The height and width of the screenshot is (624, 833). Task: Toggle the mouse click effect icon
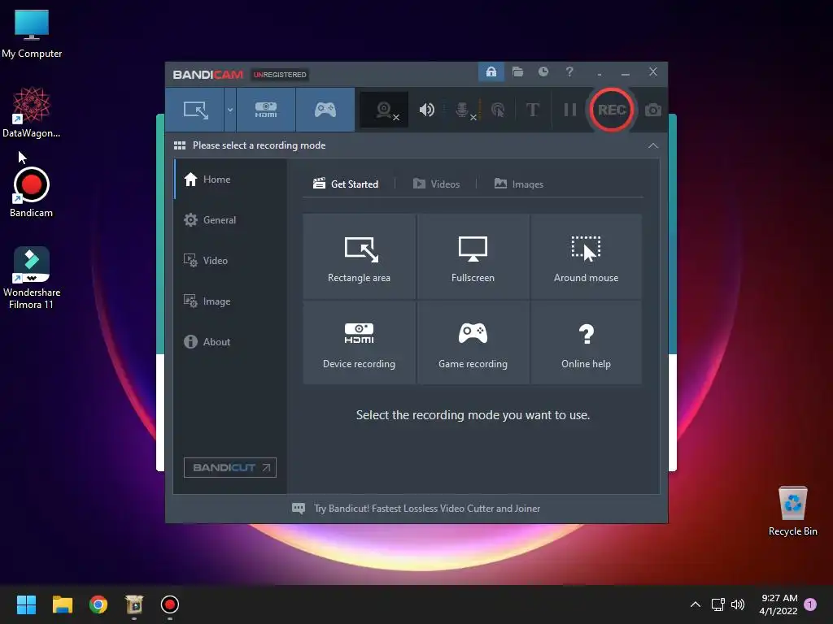[x=498, y=110]
